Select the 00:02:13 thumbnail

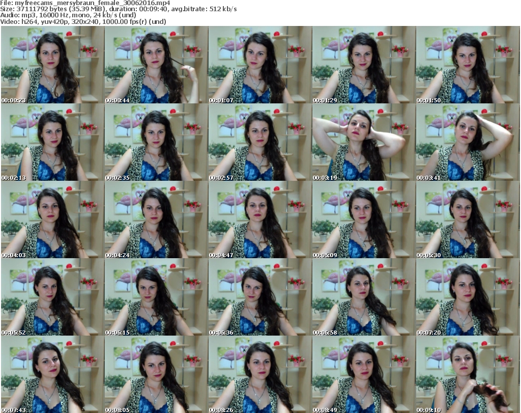[x=52, y=142]
